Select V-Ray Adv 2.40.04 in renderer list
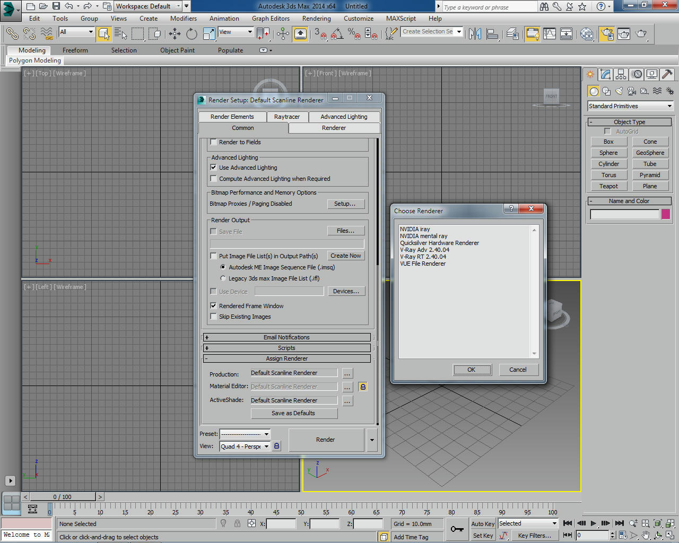The image size is (679, 543). click(424, 250)
